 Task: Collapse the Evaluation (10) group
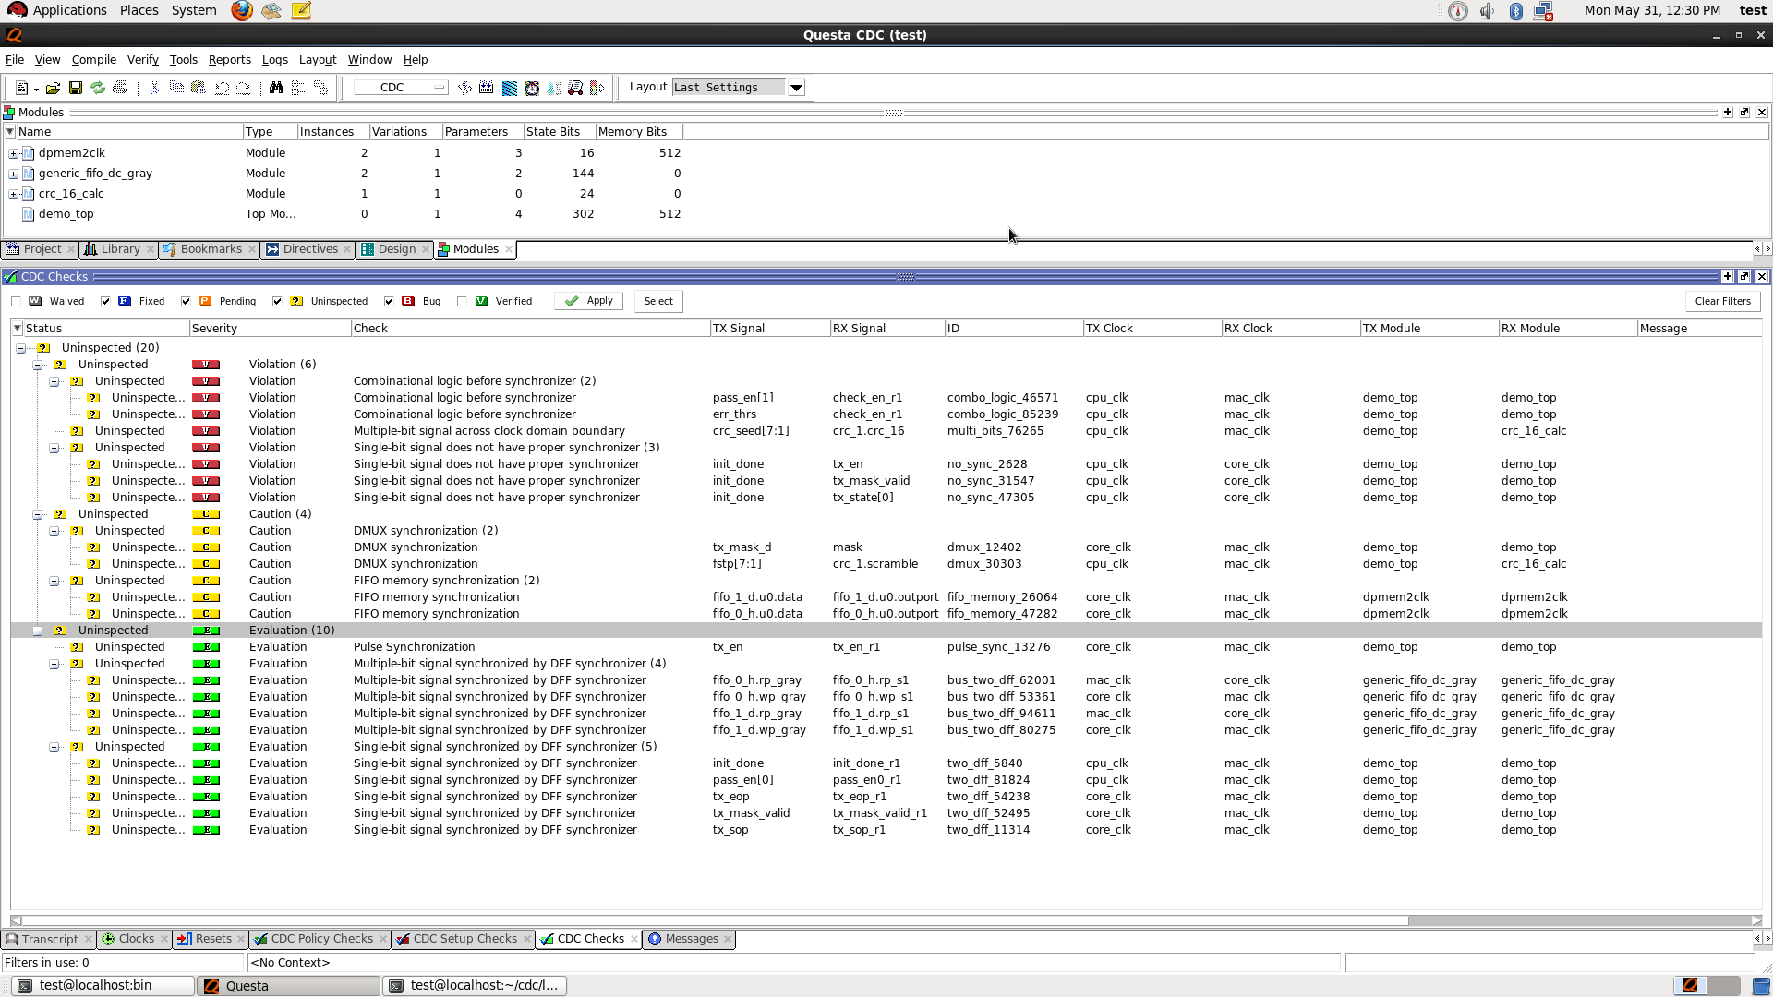pos(38,631)
